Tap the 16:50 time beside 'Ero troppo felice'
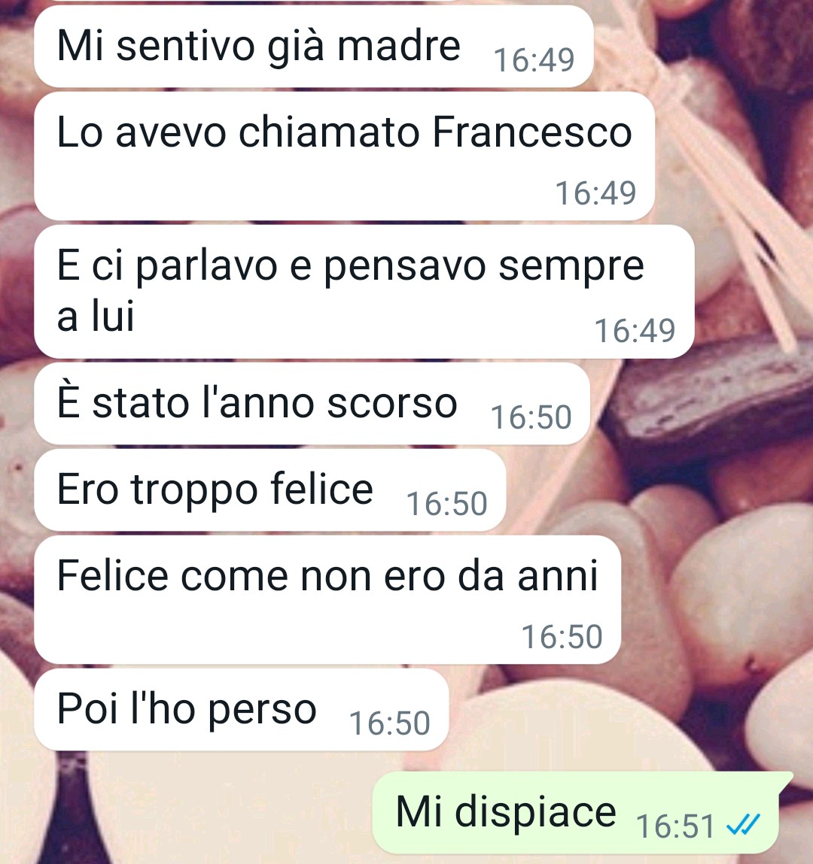This screenshot has height=864, width=813. 446,504
